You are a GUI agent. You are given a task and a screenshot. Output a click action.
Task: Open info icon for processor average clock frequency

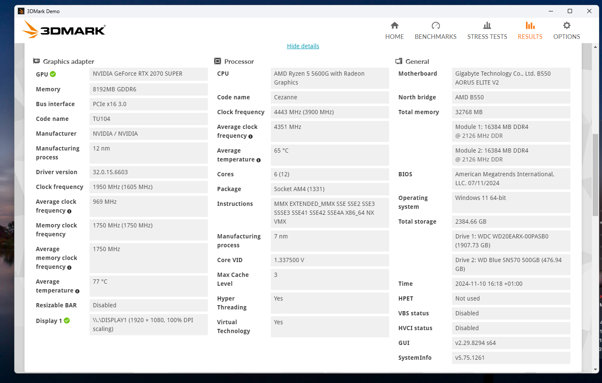[251, 136]
